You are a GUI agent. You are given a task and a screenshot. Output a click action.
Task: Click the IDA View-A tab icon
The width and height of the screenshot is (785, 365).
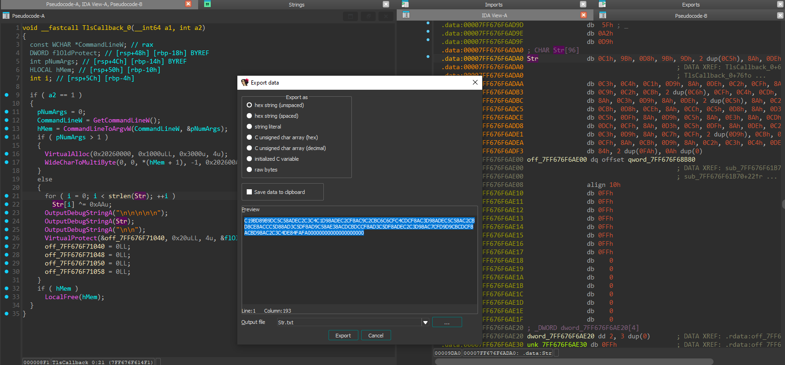(406, 15)
